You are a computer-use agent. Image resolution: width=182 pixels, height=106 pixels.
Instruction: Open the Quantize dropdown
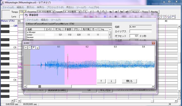(x=53, y=12)
